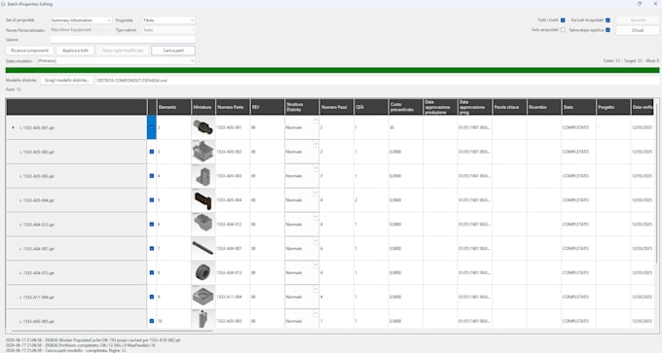Click the thumbnail for part 1533-A05-001
The image size is (662, 353).
(x=203, y=127)
